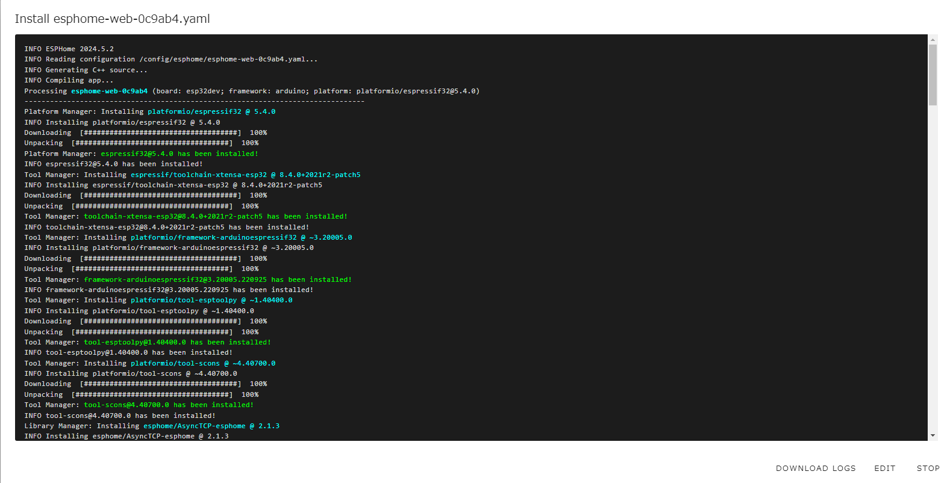Click 'INFO Installing esphome/AsyncTCP-esphome' last line
This screenshot has width=950, height=483.
pyautogui.click(x=127, y=436)
